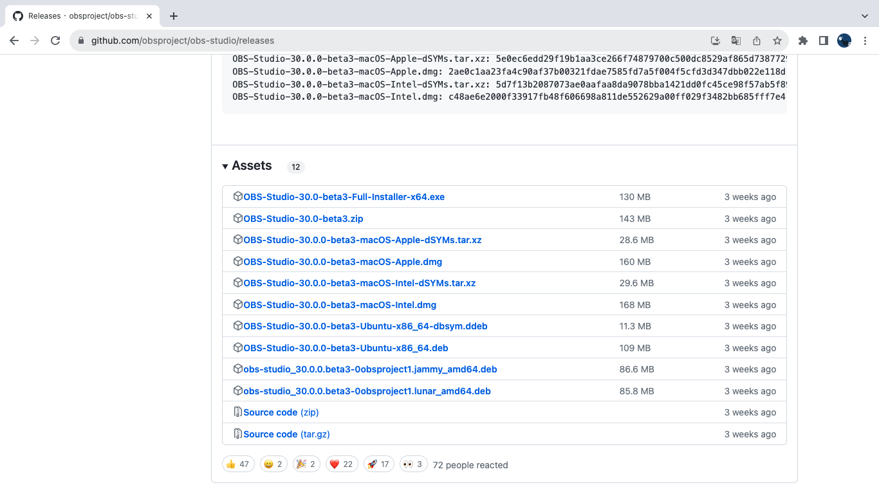Bookmark this page with the star icon
Image resolution: width=879 pixels, height=494 pixels.
click(777, 41)
